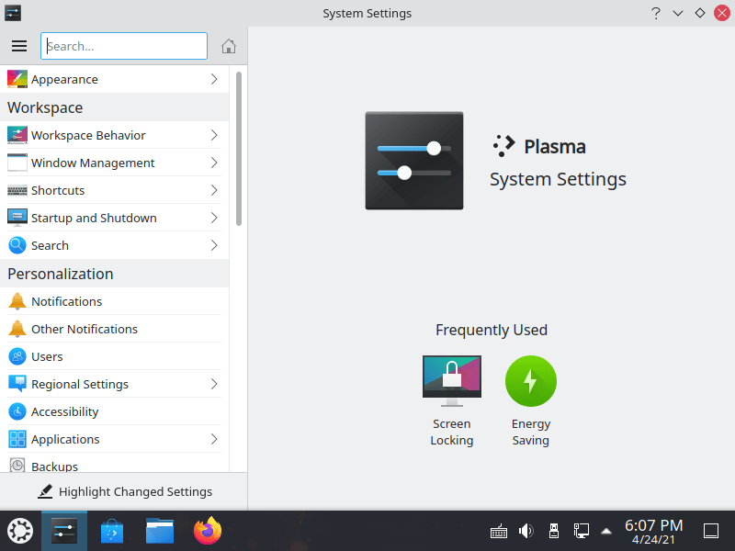This screenshot has width=735, height=551.
Task: Open the Dolphin file manager from taskbar
Action: 159,531
